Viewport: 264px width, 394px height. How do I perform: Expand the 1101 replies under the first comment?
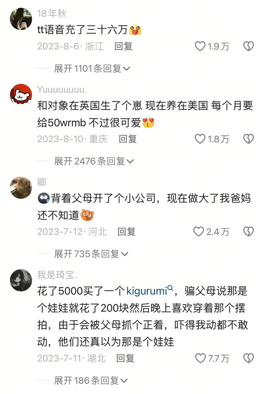click(92, 68)
